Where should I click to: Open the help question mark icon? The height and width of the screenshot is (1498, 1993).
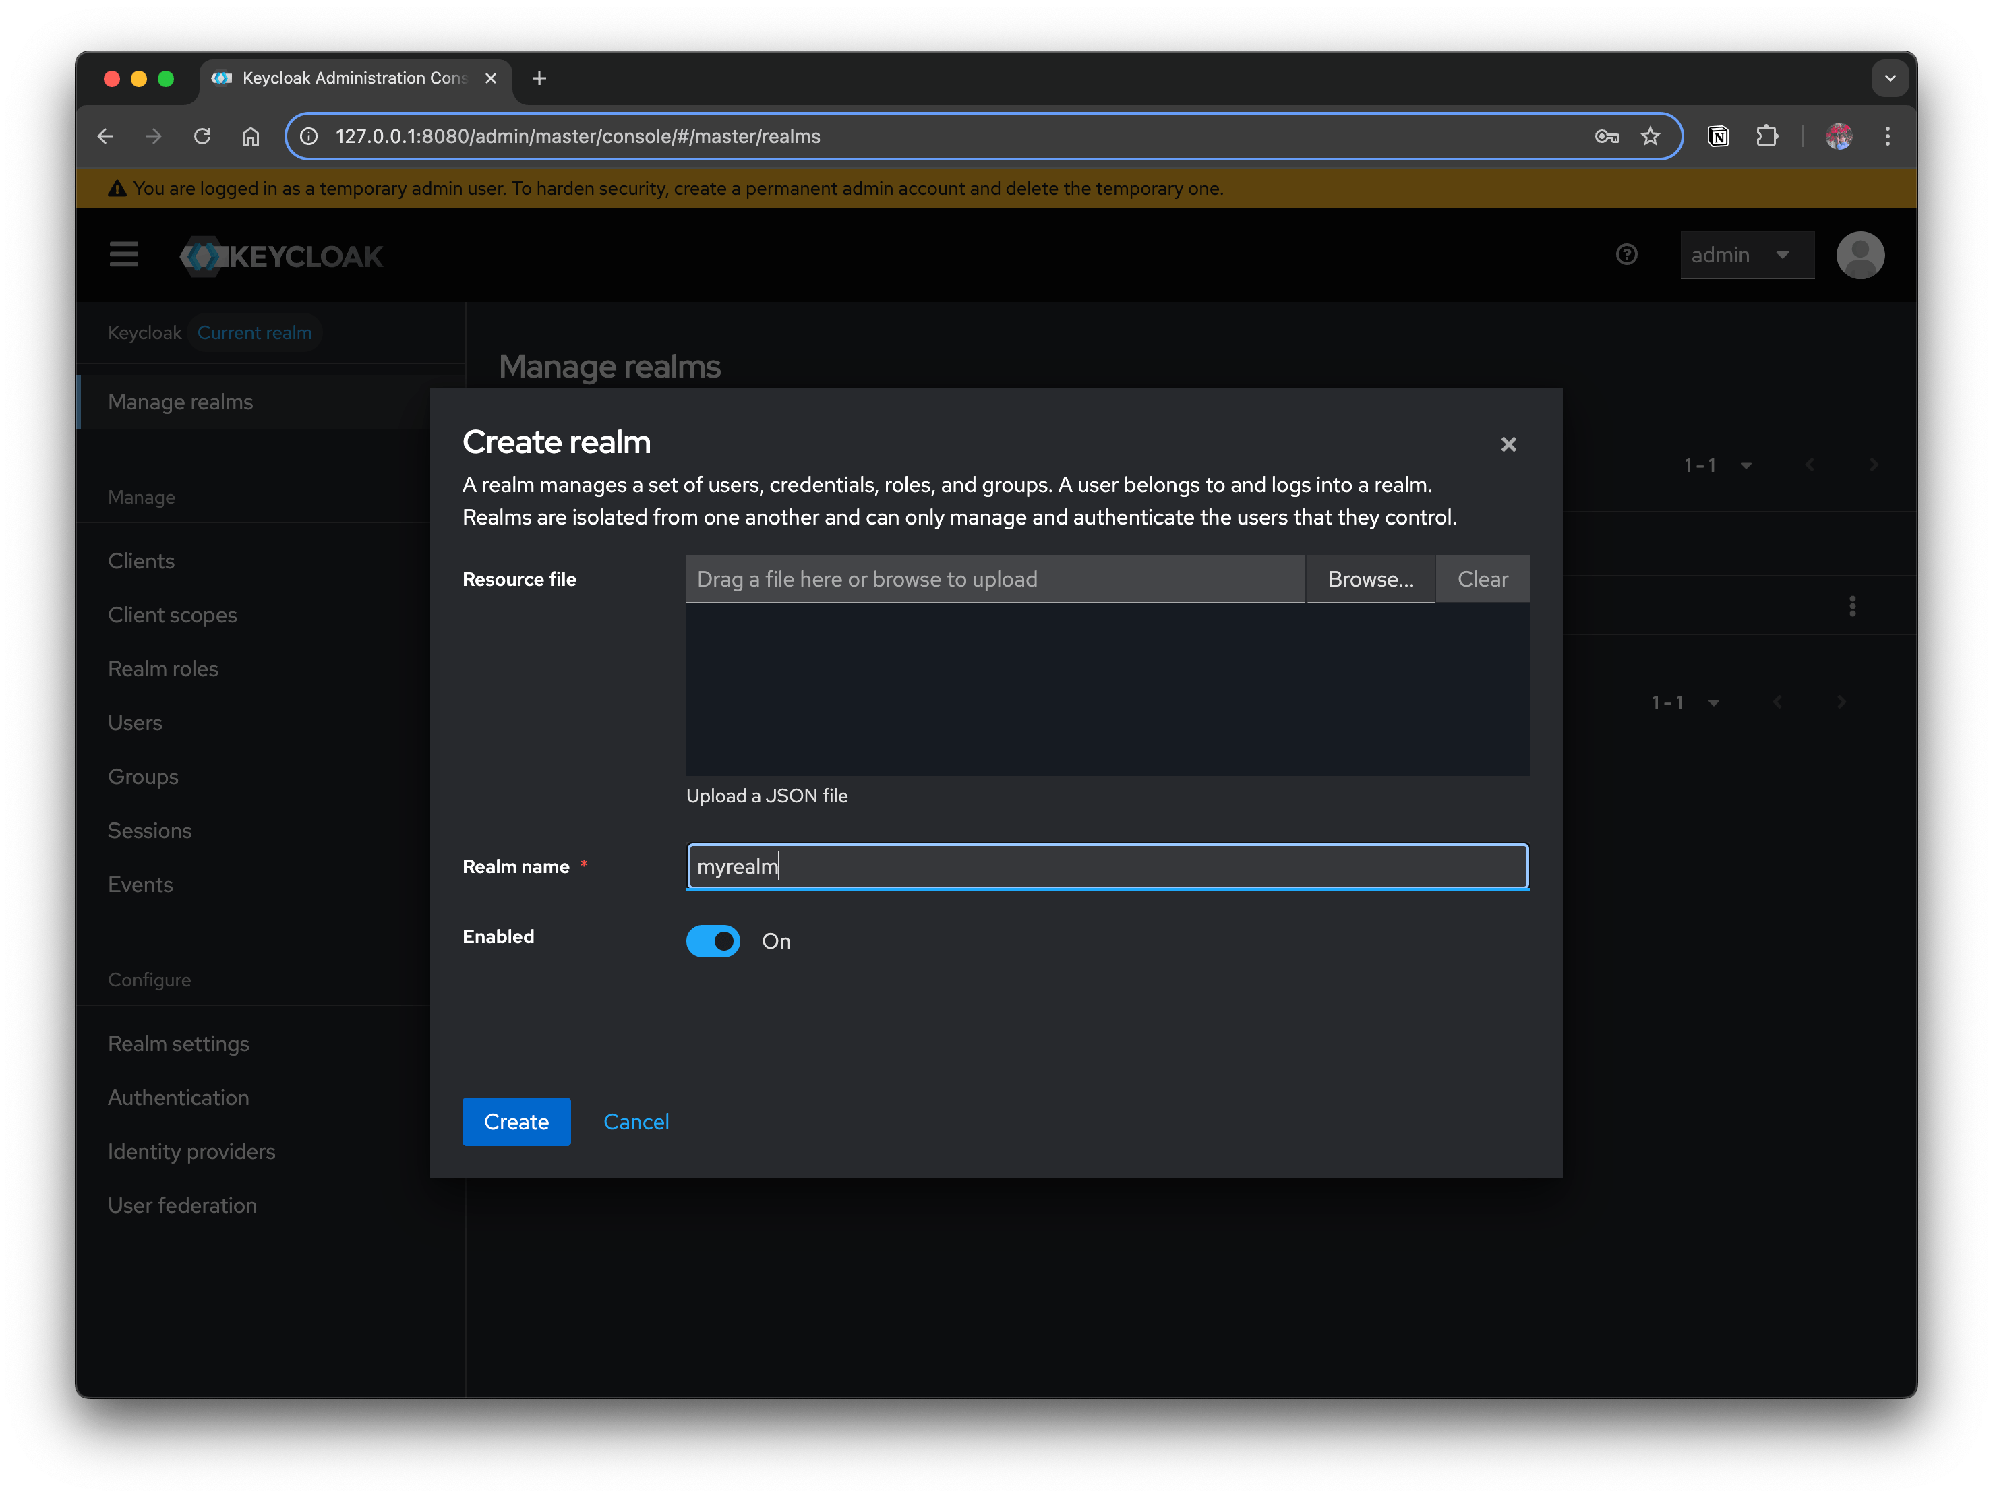(x=1626, y=255)
